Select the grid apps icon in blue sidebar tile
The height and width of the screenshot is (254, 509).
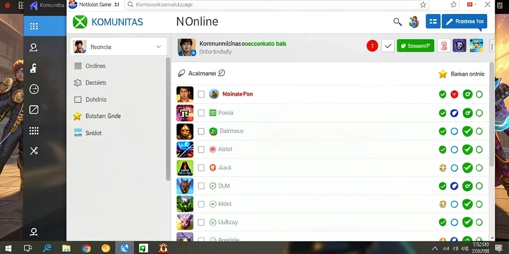click(34, 26)
